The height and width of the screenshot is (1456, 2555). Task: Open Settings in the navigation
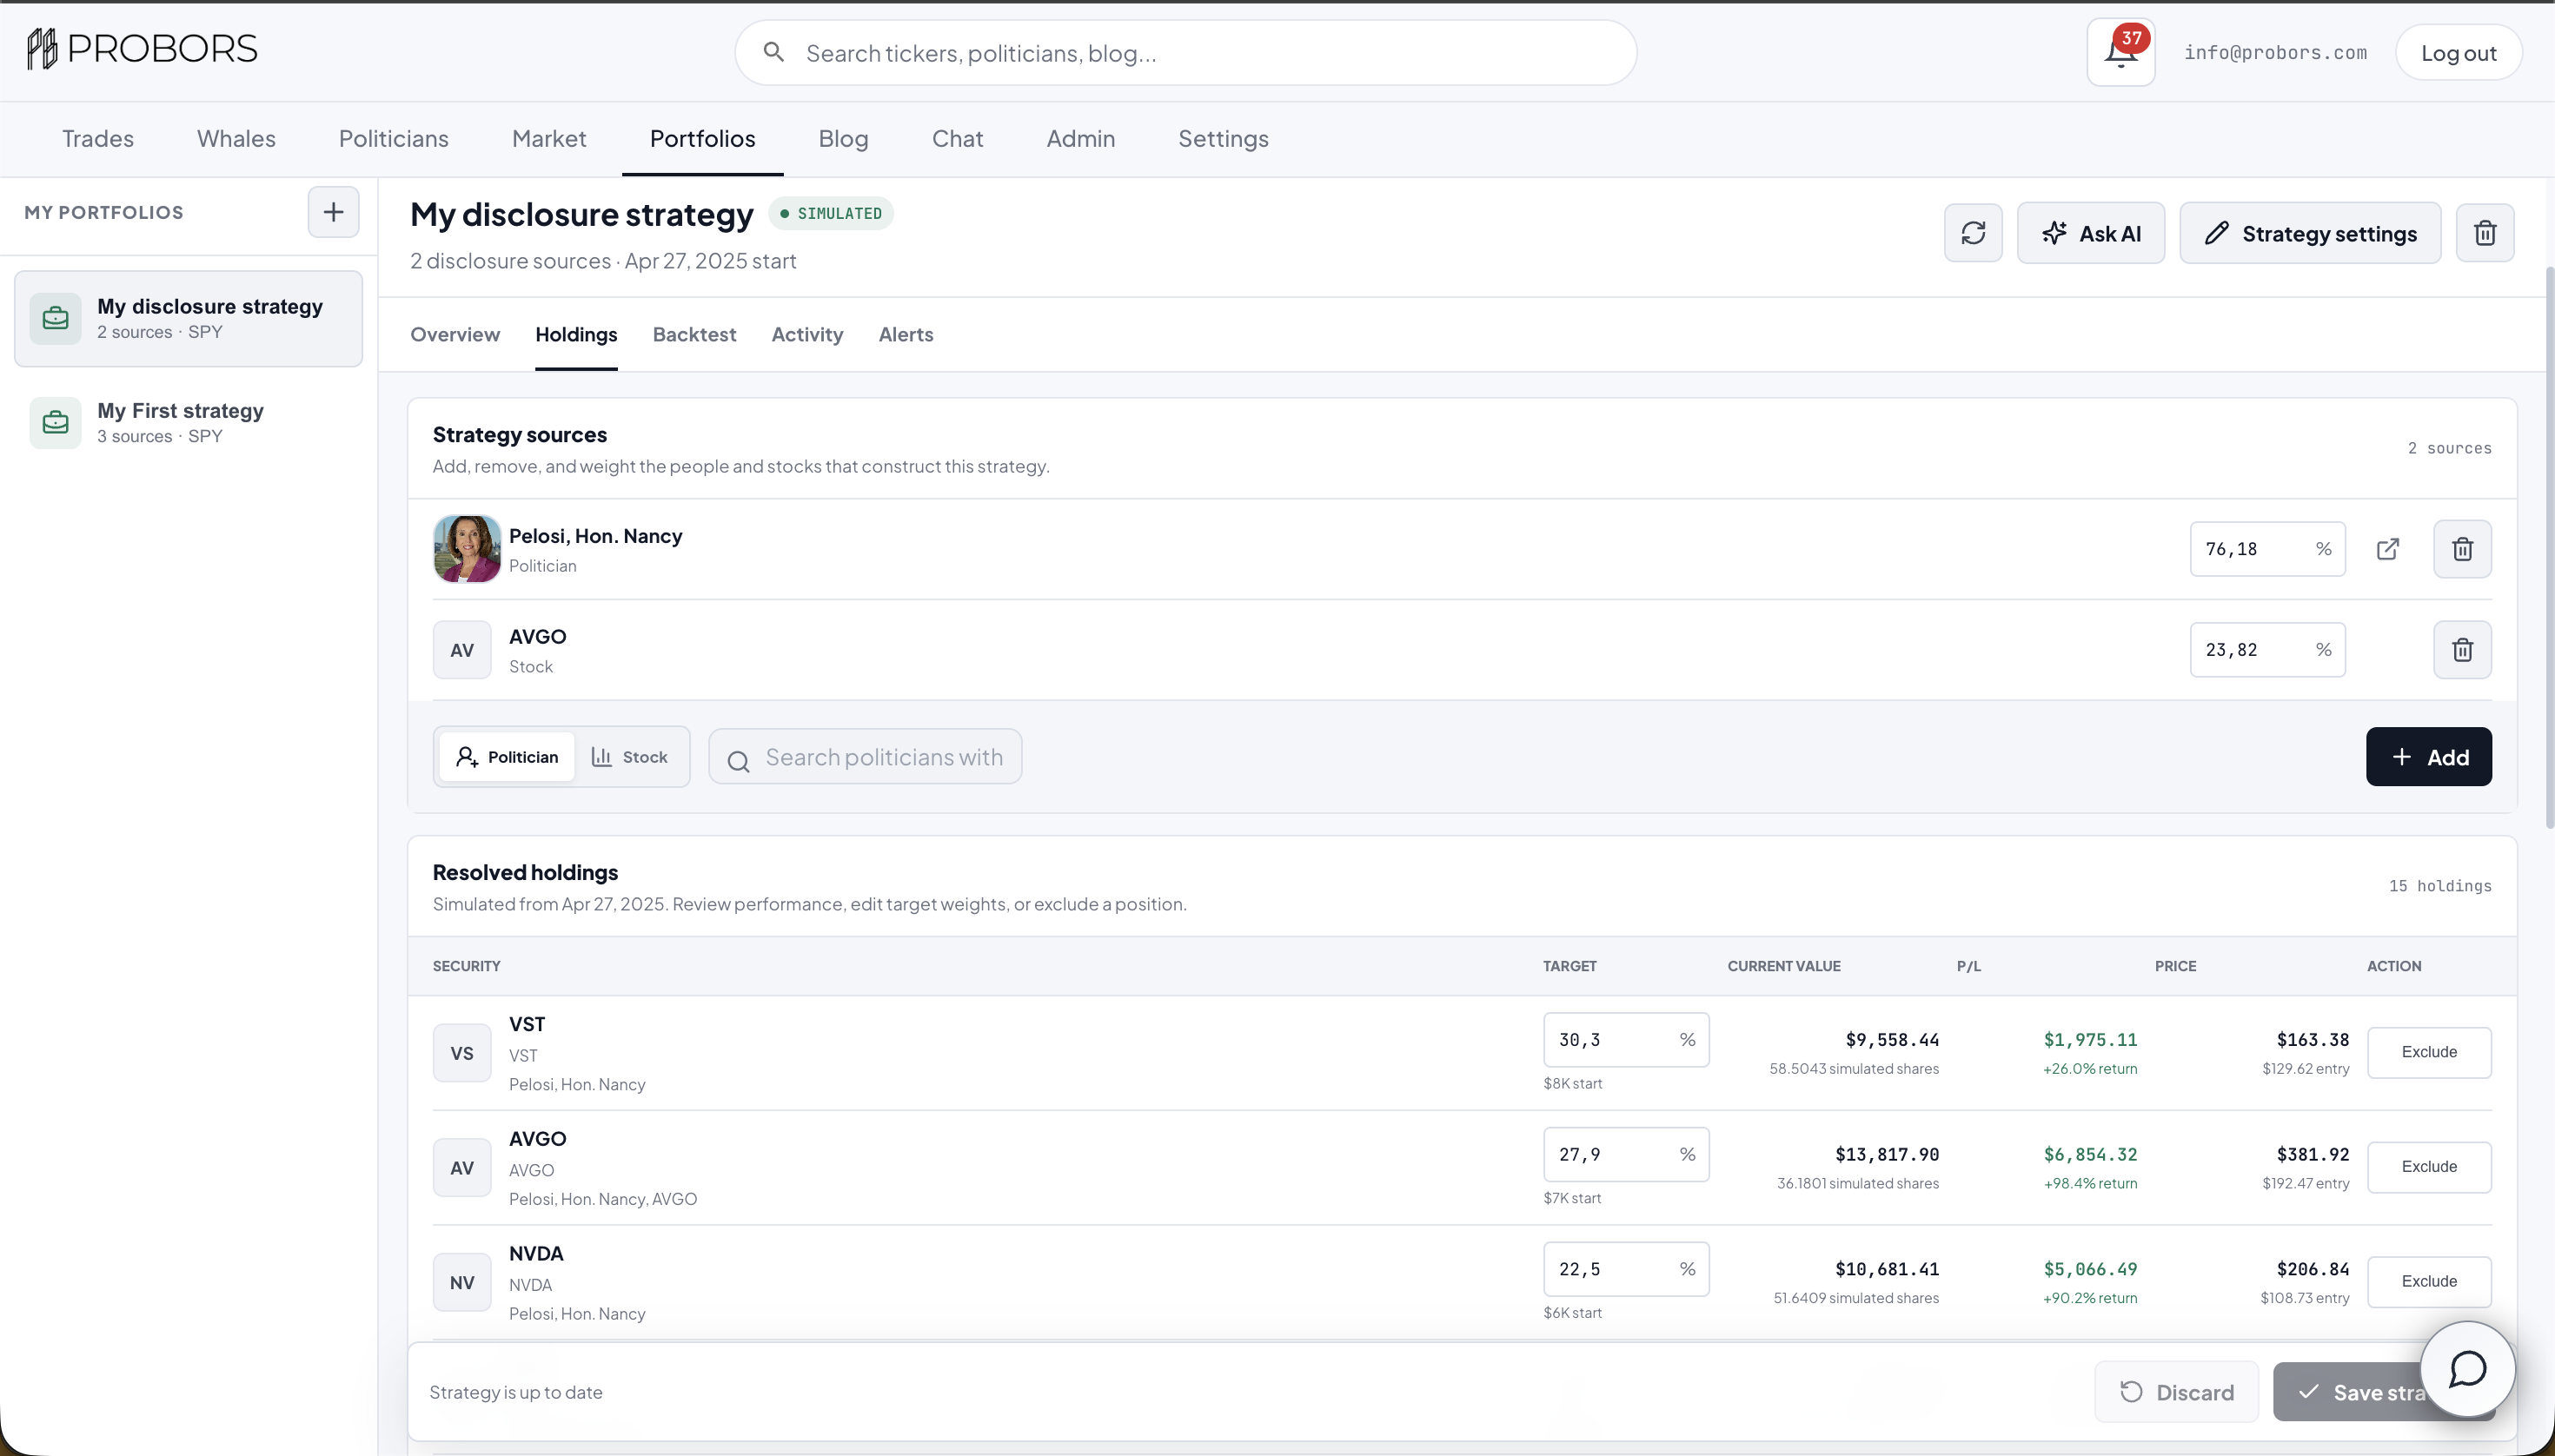click(1224, 139)
